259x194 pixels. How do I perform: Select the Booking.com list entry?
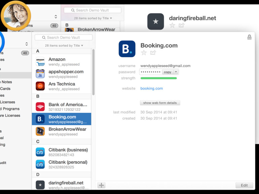(x=62, y=119)
